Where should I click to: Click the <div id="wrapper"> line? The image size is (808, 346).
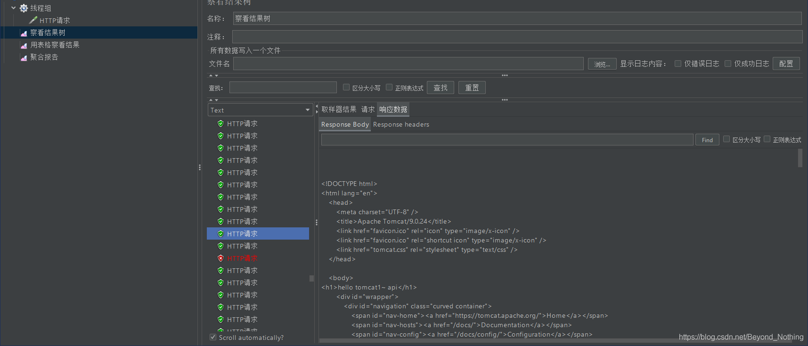pos(367,297)
